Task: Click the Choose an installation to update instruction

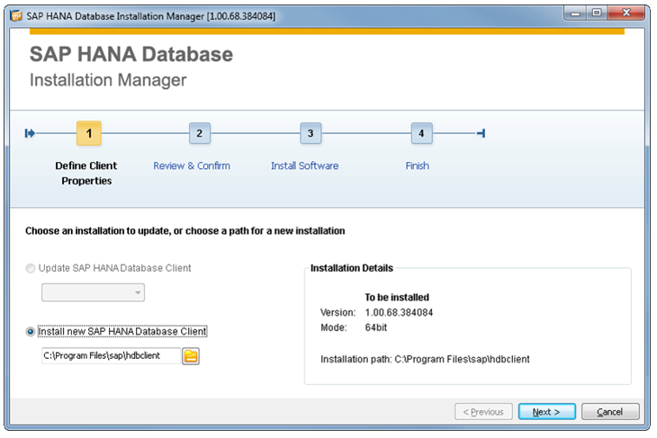Action: point(185,231)
